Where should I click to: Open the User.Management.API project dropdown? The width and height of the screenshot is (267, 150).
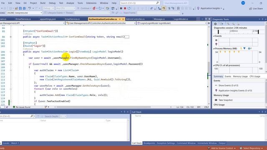[64, 23]
